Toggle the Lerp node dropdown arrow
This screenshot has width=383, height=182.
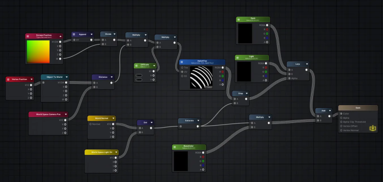tap(307, 64)
